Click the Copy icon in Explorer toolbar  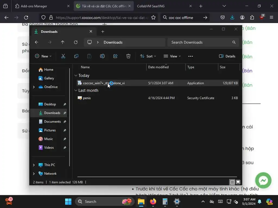[76, 56]
